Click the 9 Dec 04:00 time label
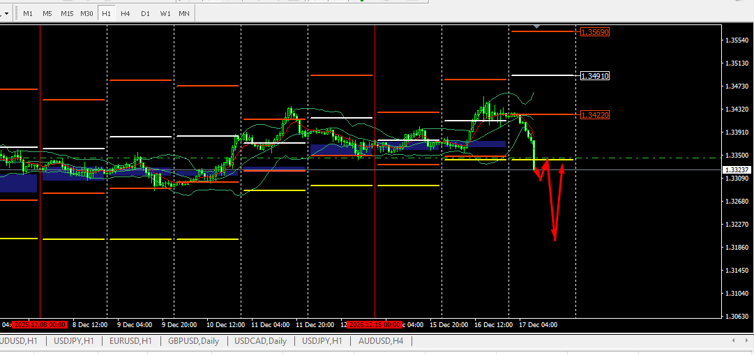The height and width of the screenshot is (355, 754). click(x=134, y=325)
